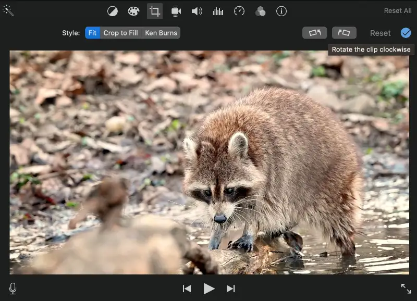Choose the Fit style
Image resolution: width=417 pixels, height=301 pixels.
[x=93, y=33]
